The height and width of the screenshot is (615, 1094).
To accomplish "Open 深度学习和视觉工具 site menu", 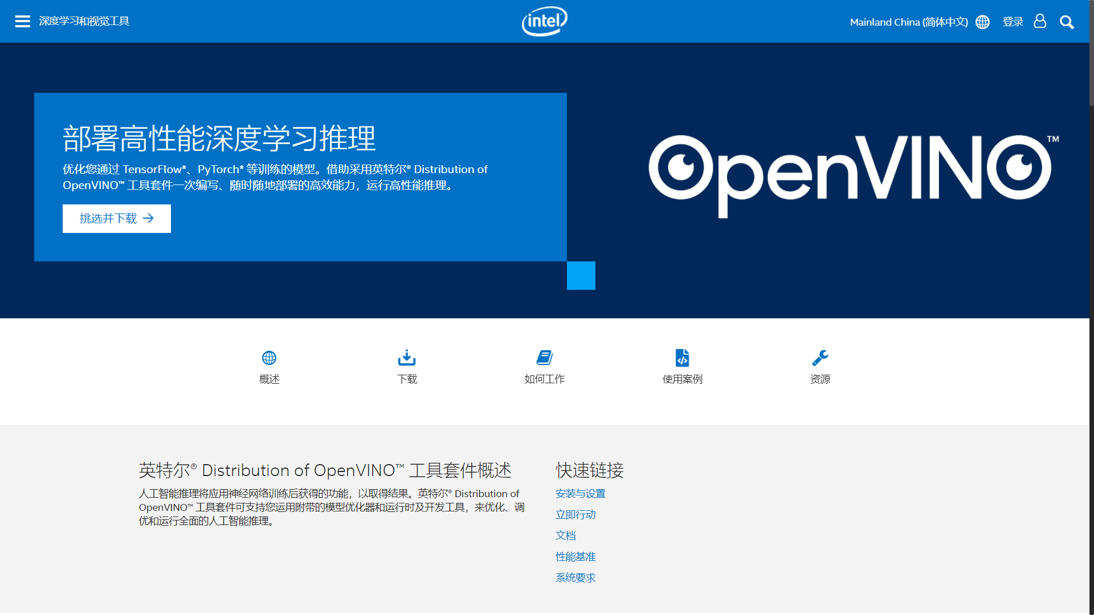I will point(84,21).
